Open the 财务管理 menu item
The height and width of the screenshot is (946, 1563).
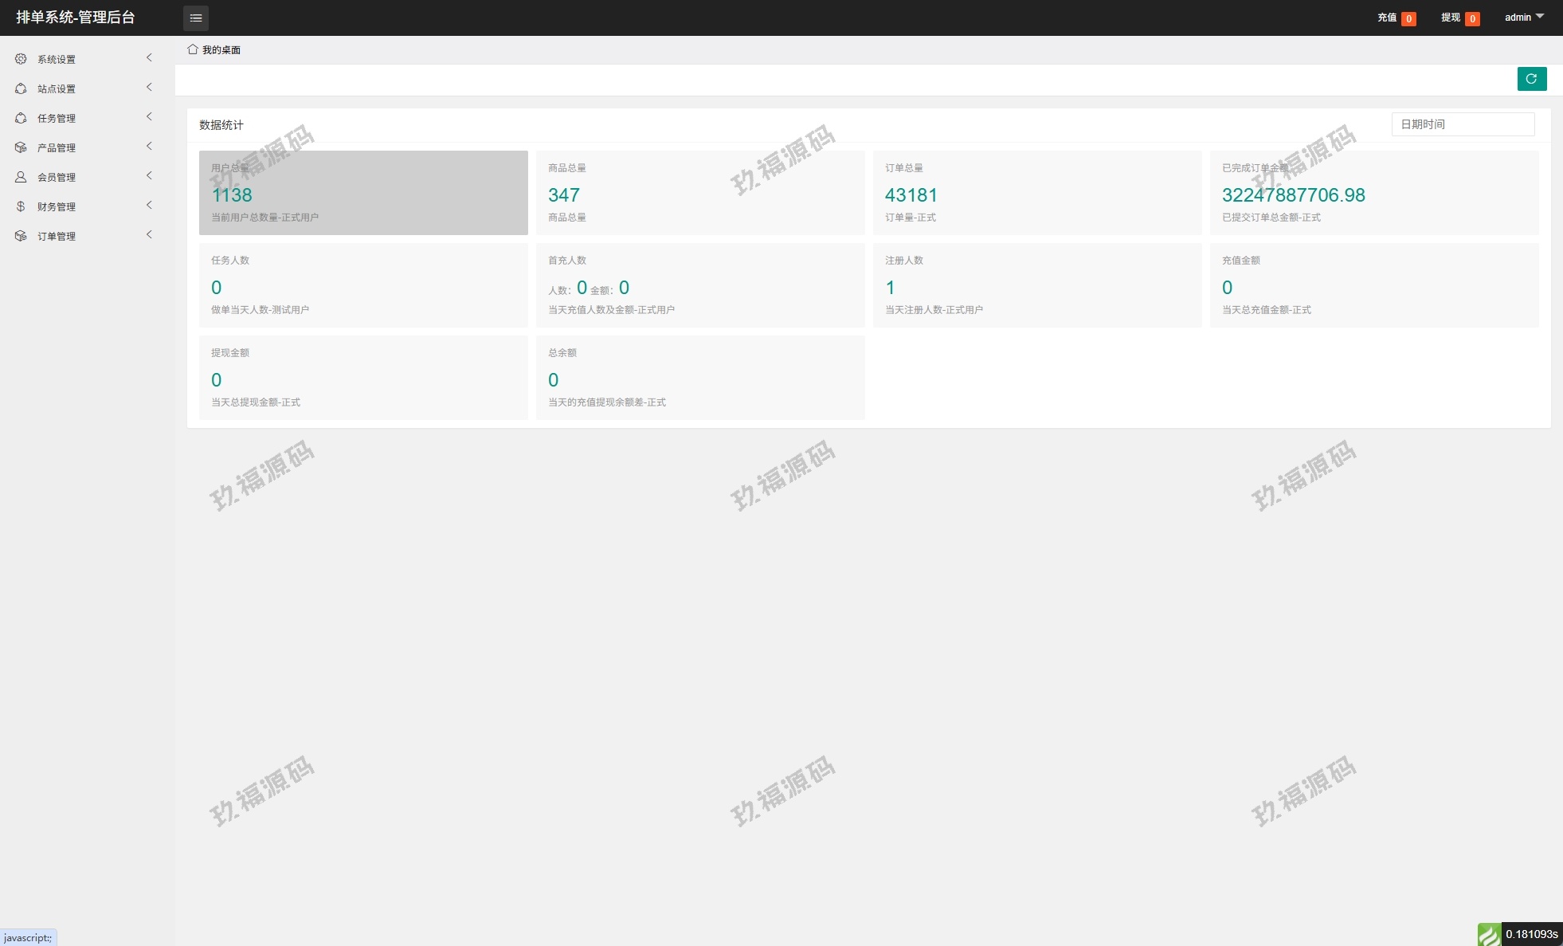[x=57, y=206]
